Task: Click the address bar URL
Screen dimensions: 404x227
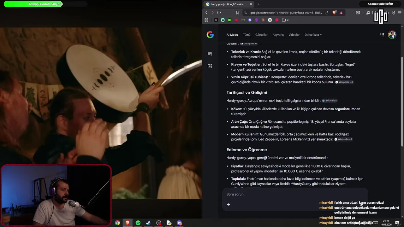Action: [286, 13]
